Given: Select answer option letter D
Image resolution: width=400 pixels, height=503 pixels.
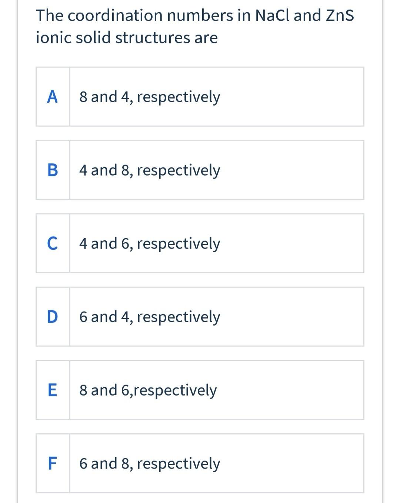Looking at the screenshot, I should [53, 317].
